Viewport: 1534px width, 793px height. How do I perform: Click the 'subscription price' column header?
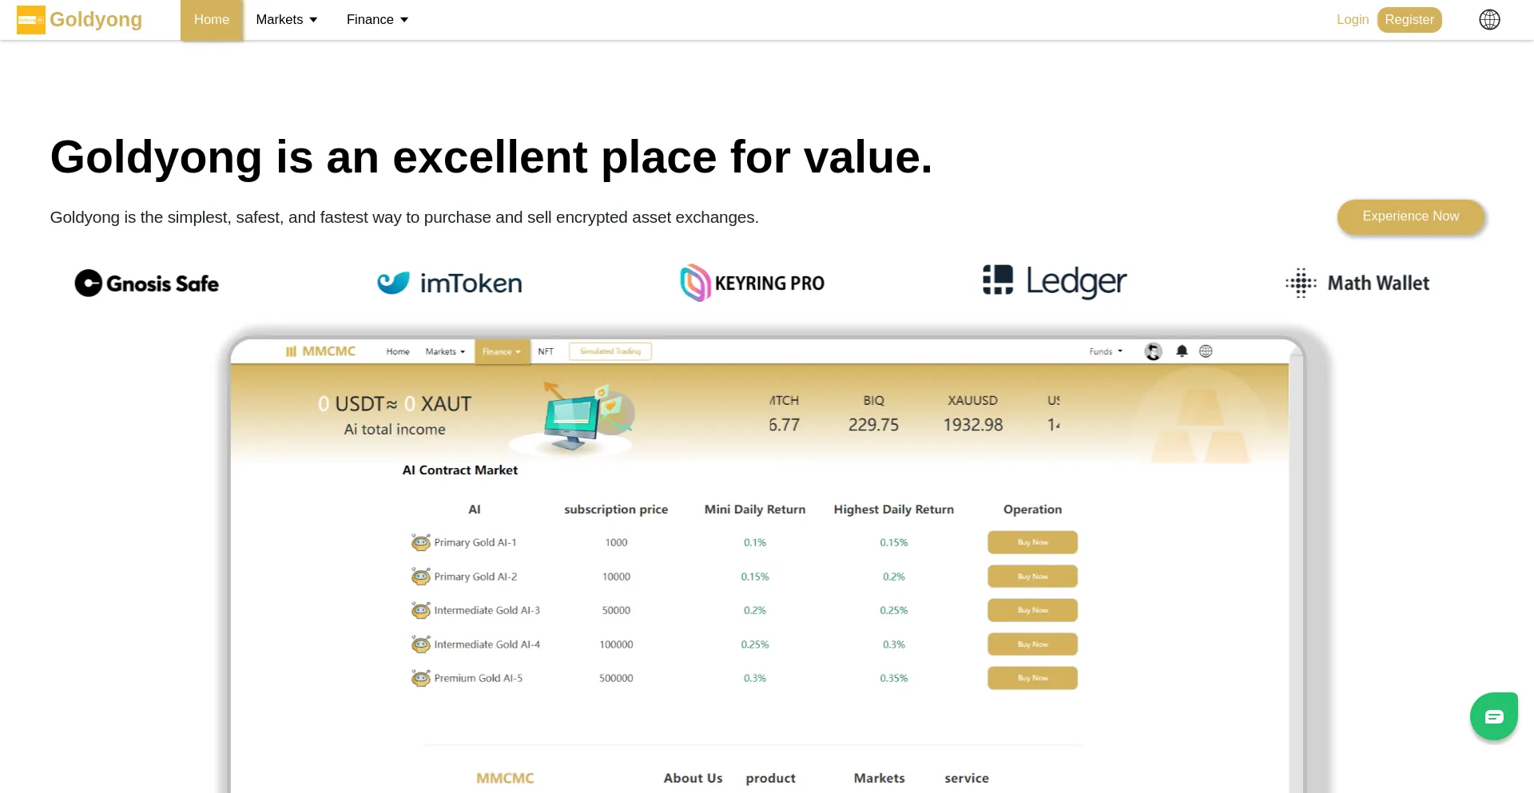(616, 510)
